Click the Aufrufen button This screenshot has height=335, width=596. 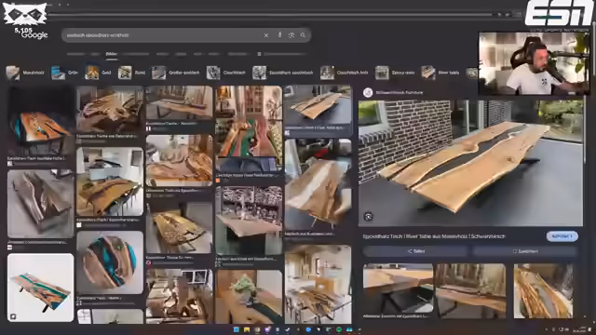(x=562, y=236)
